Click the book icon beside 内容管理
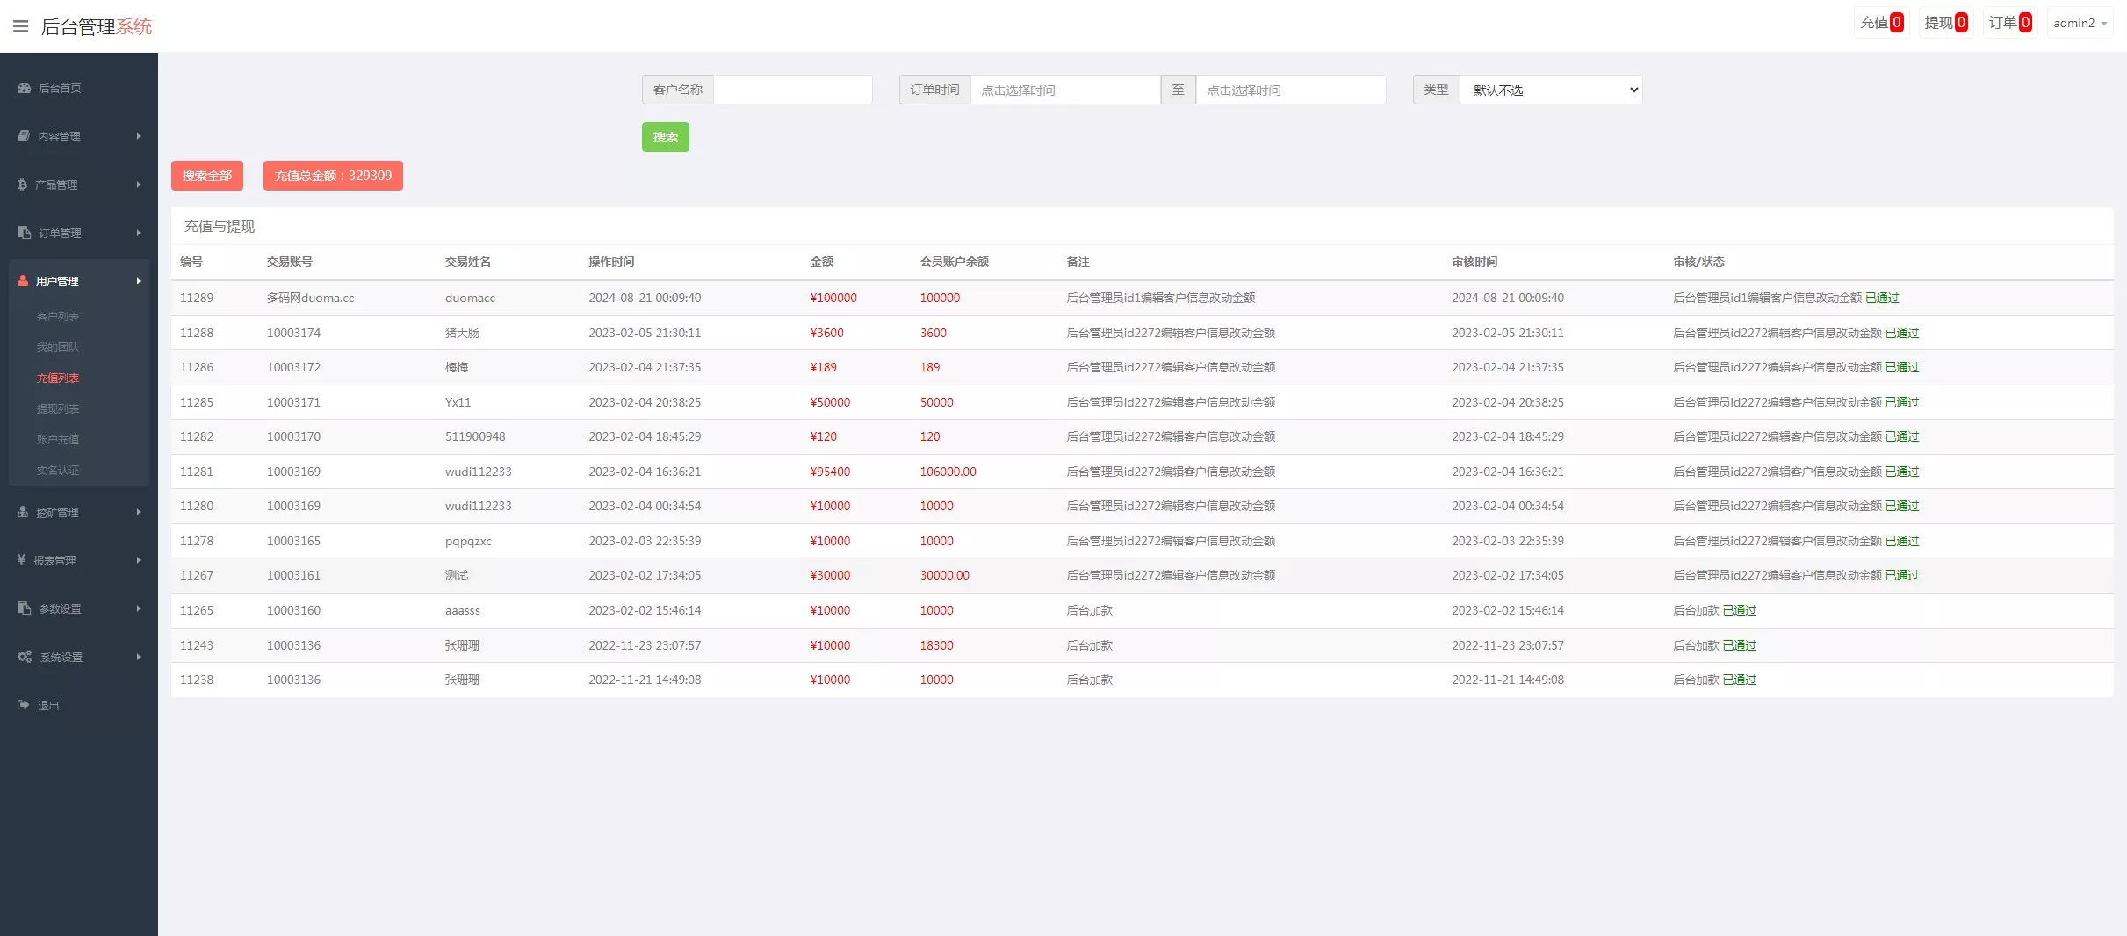Image resolution: width=2127 pixels, height=936 pixels. (24, 136)
